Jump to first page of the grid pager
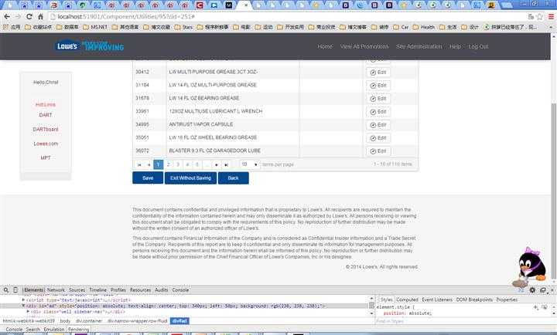 pos(139,164)
